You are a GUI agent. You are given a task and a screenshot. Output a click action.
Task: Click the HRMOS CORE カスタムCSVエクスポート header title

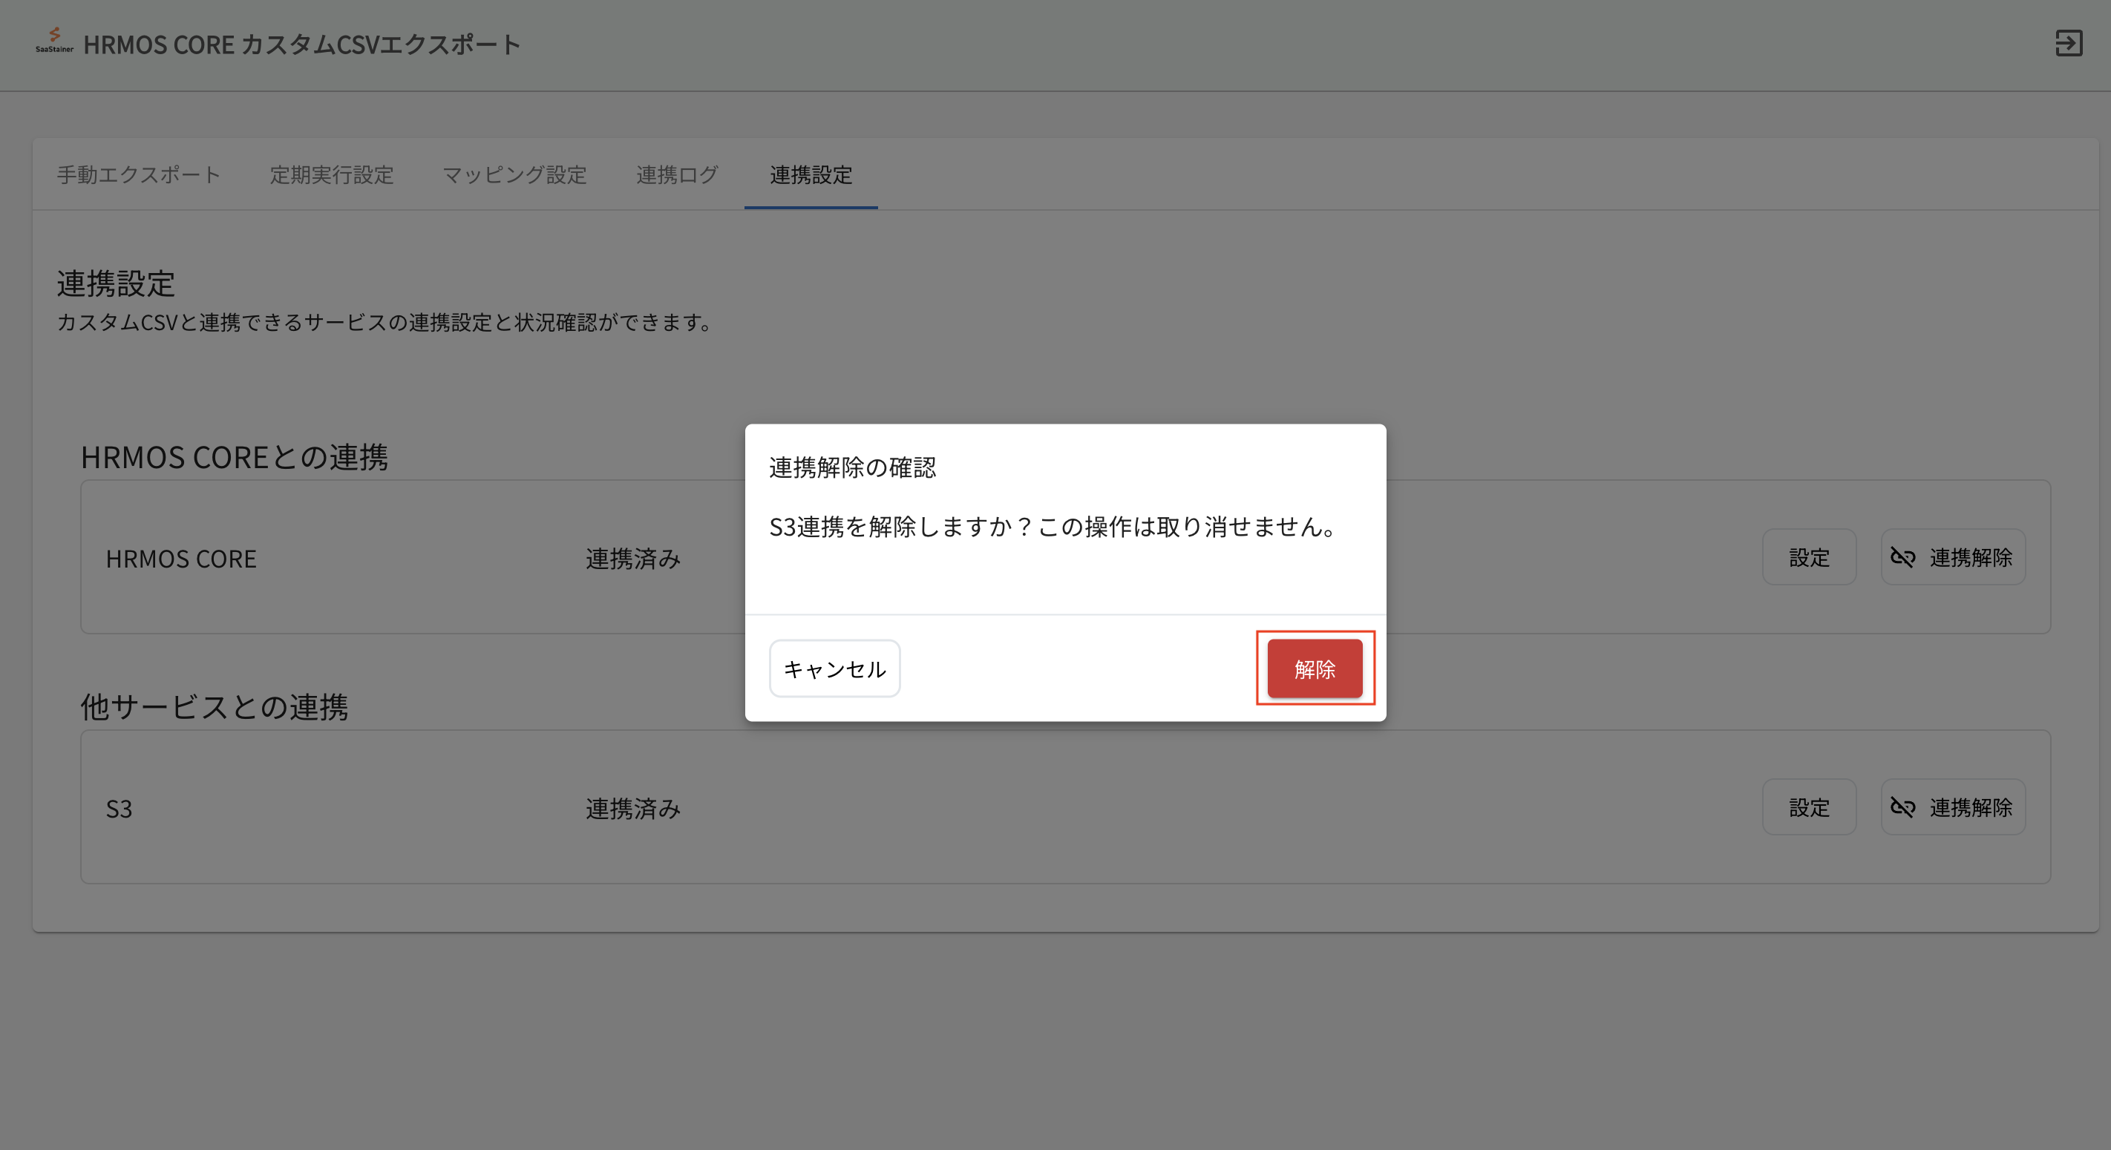[x=301, y=45]
